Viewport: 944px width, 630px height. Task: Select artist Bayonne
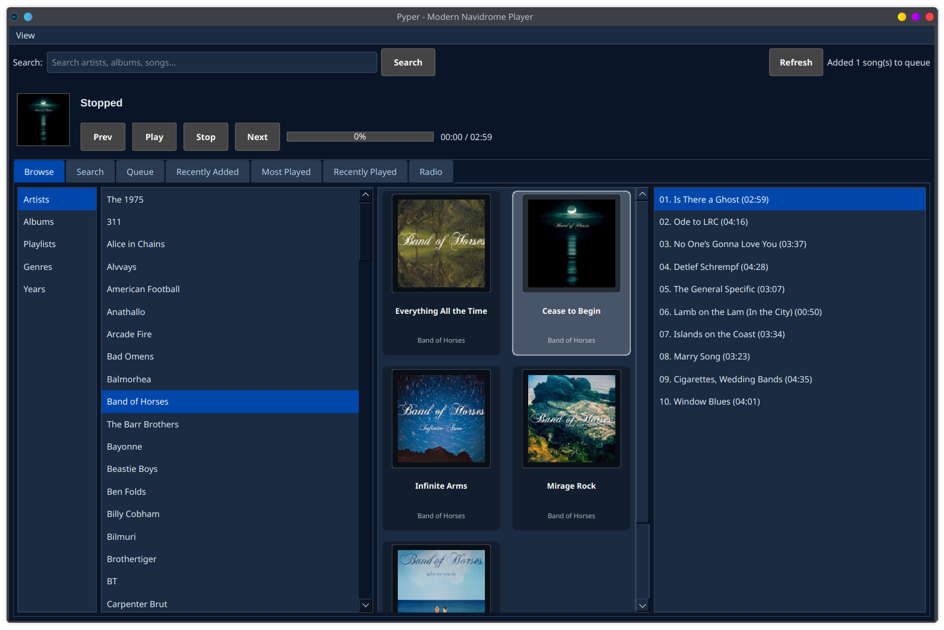[x=230, y=447]
